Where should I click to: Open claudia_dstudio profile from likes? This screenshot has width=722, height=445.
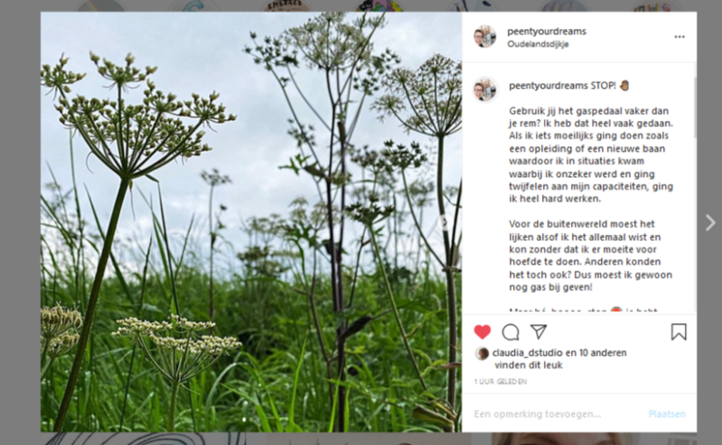click(527, 353)
